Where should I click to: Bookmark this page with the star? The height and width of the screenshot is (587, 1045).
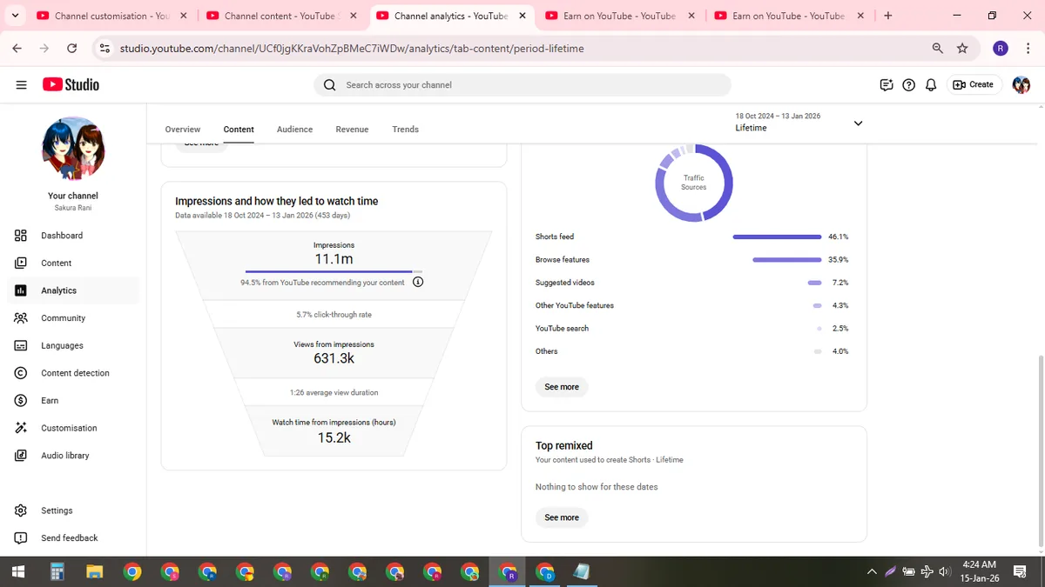click(x=962, y=49)
